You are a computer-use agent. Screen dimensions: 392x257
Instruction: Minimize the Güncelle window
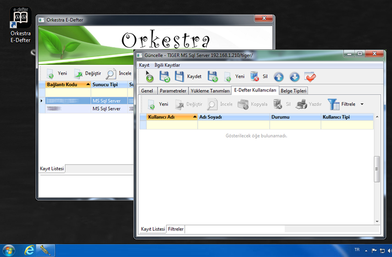click(x=349, y=54)
